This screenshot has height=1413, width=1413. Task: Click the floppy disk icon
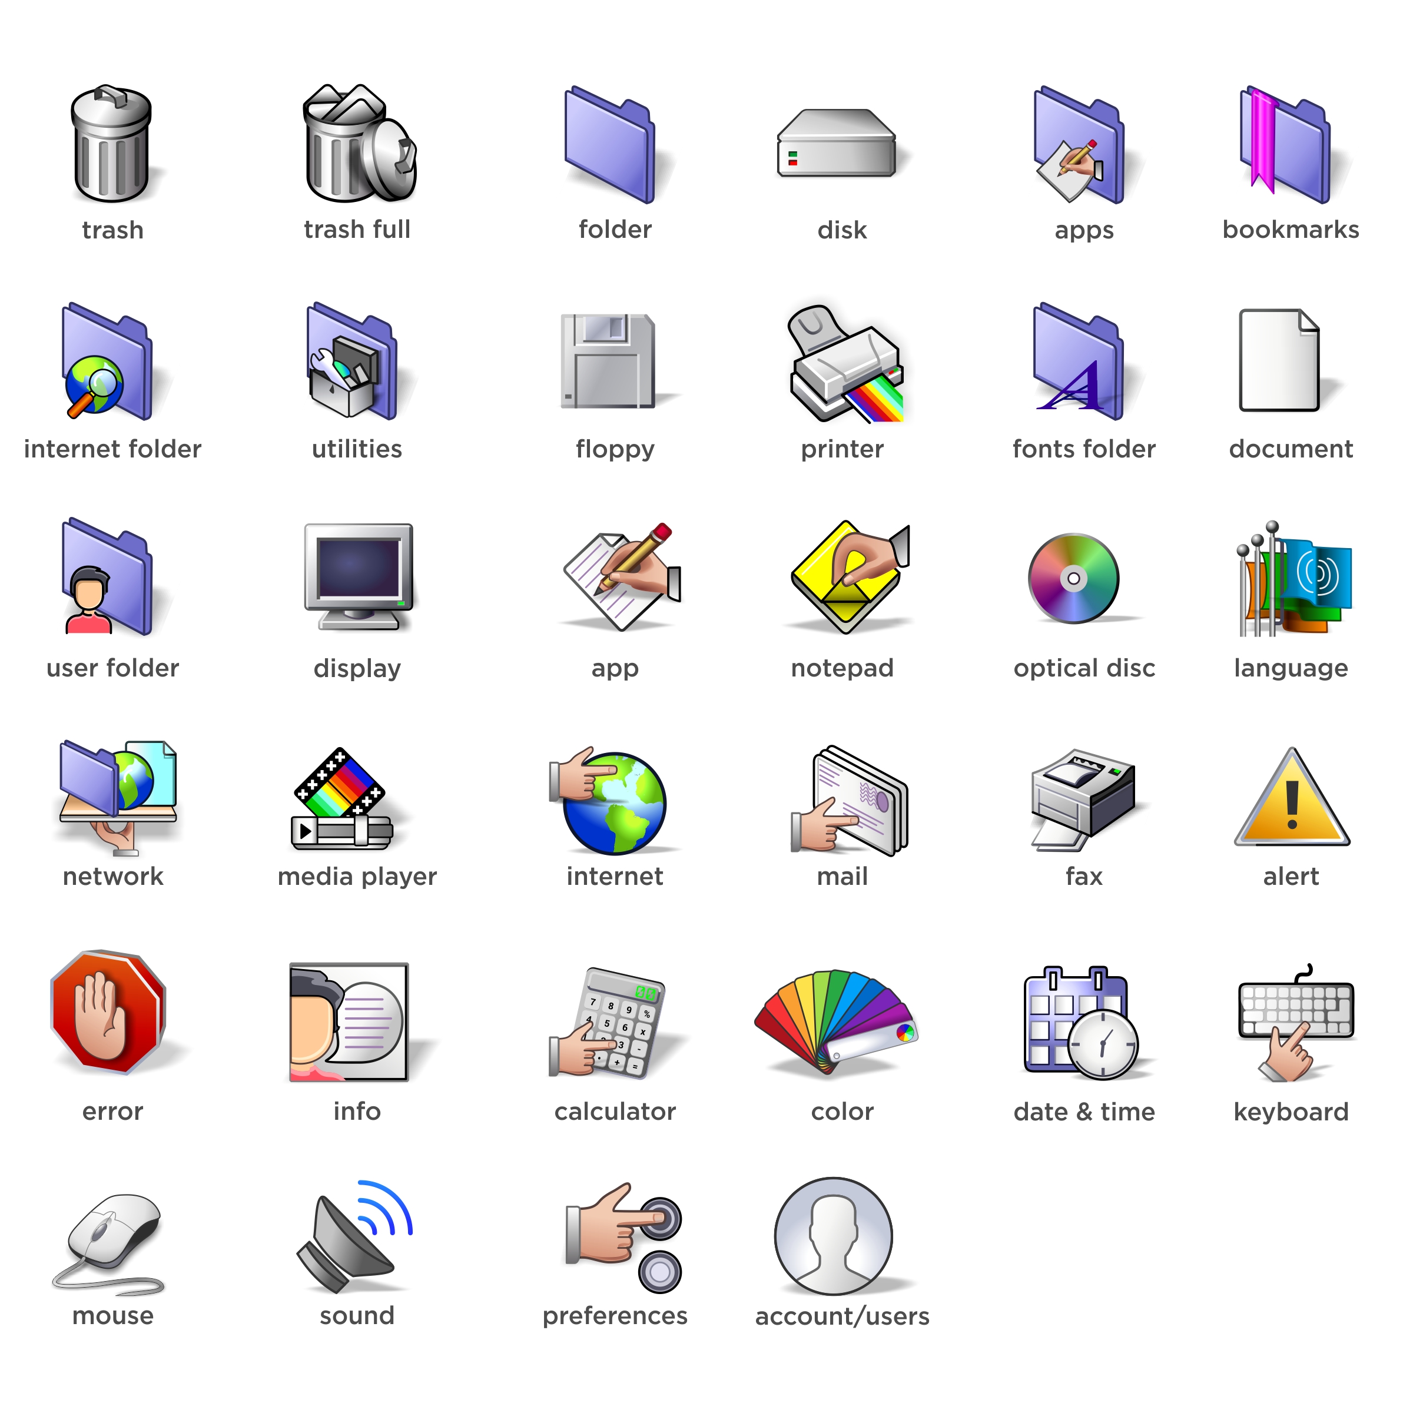(x=610, y=362)
